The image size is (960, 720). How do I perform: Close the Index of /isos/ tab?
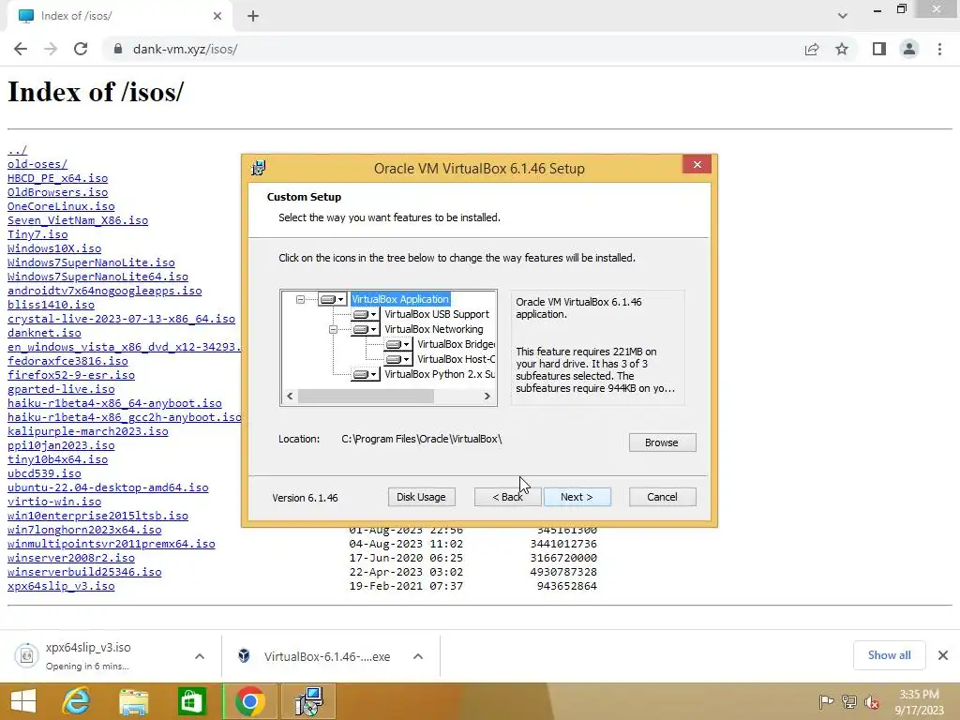pos(217,16)
